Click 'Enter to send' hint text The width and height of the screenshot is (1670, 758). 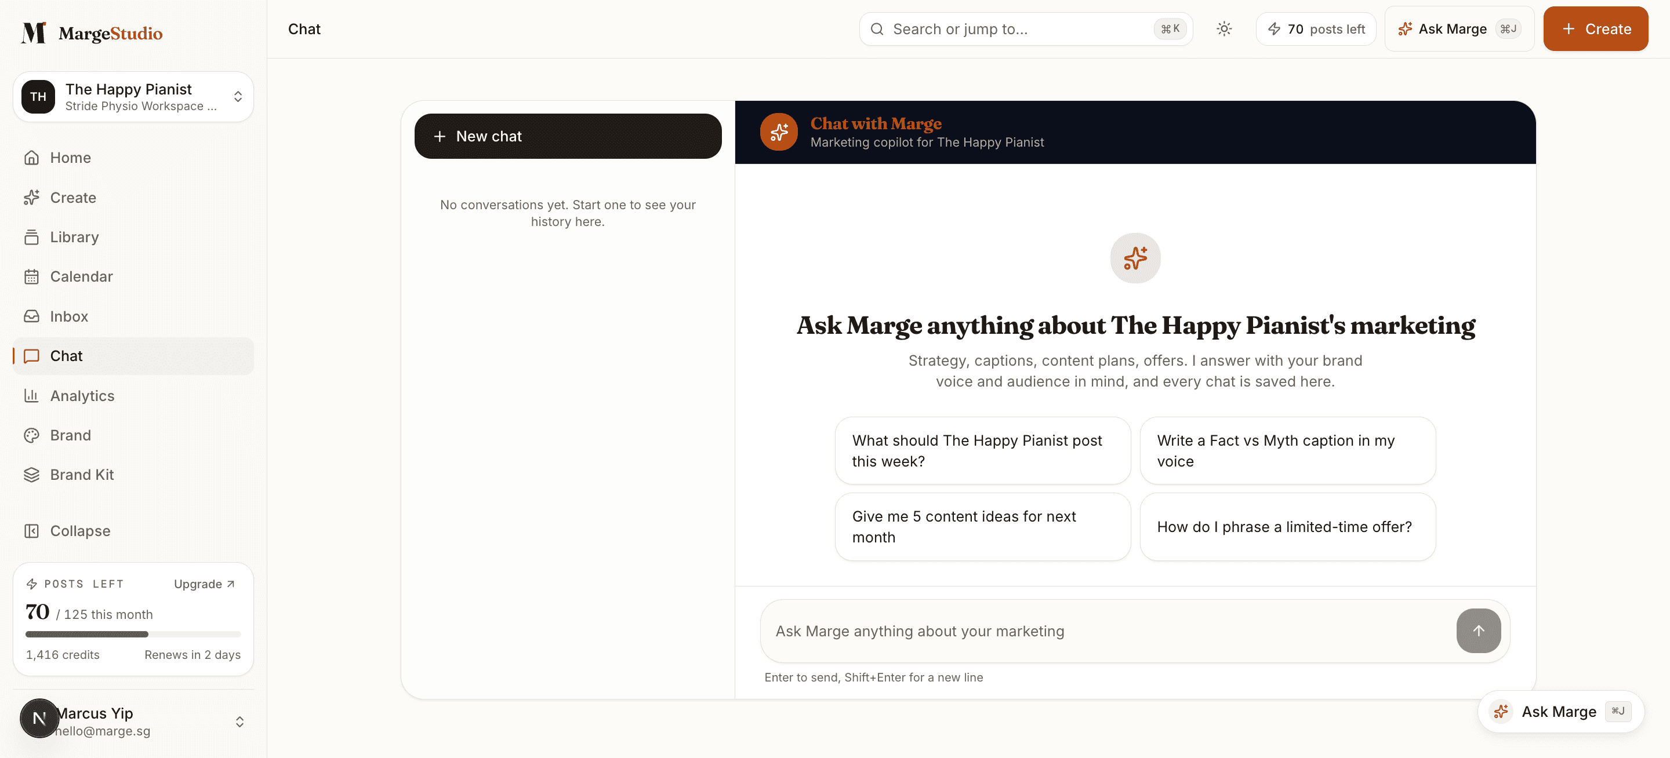pos(873,677)
